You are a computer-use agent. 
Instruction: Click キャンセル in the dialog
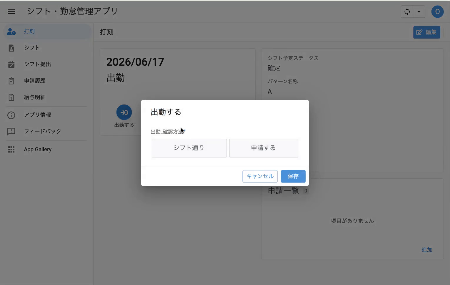260,176
